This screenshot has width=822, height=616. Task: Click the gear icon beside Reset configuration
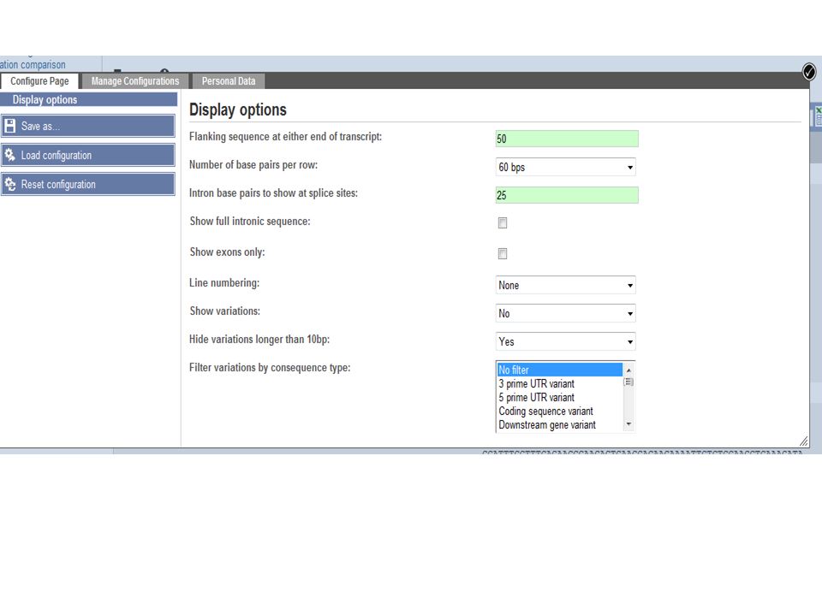click(x=10, y=185)
